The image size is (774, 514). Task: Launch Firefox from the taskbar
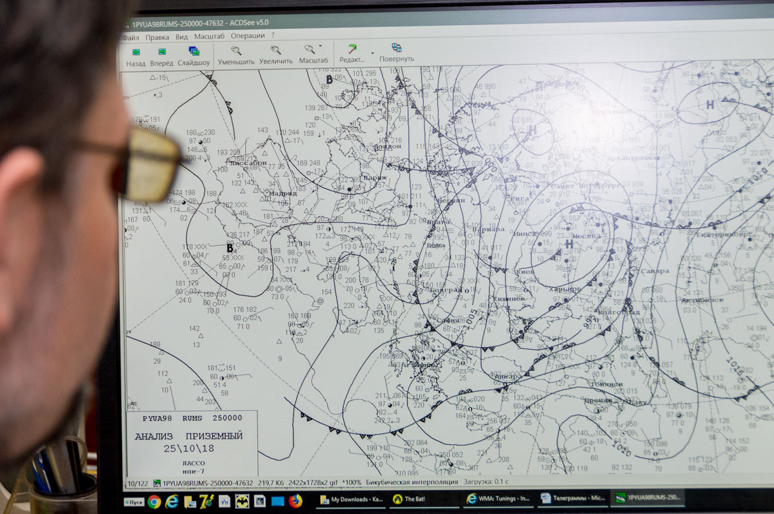[x=295, y=500]
